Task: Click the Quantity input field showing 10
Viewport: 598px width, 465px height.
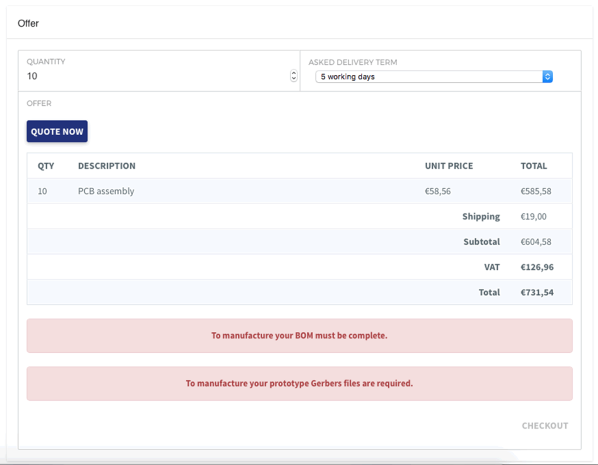Action: tap(157, 77)
